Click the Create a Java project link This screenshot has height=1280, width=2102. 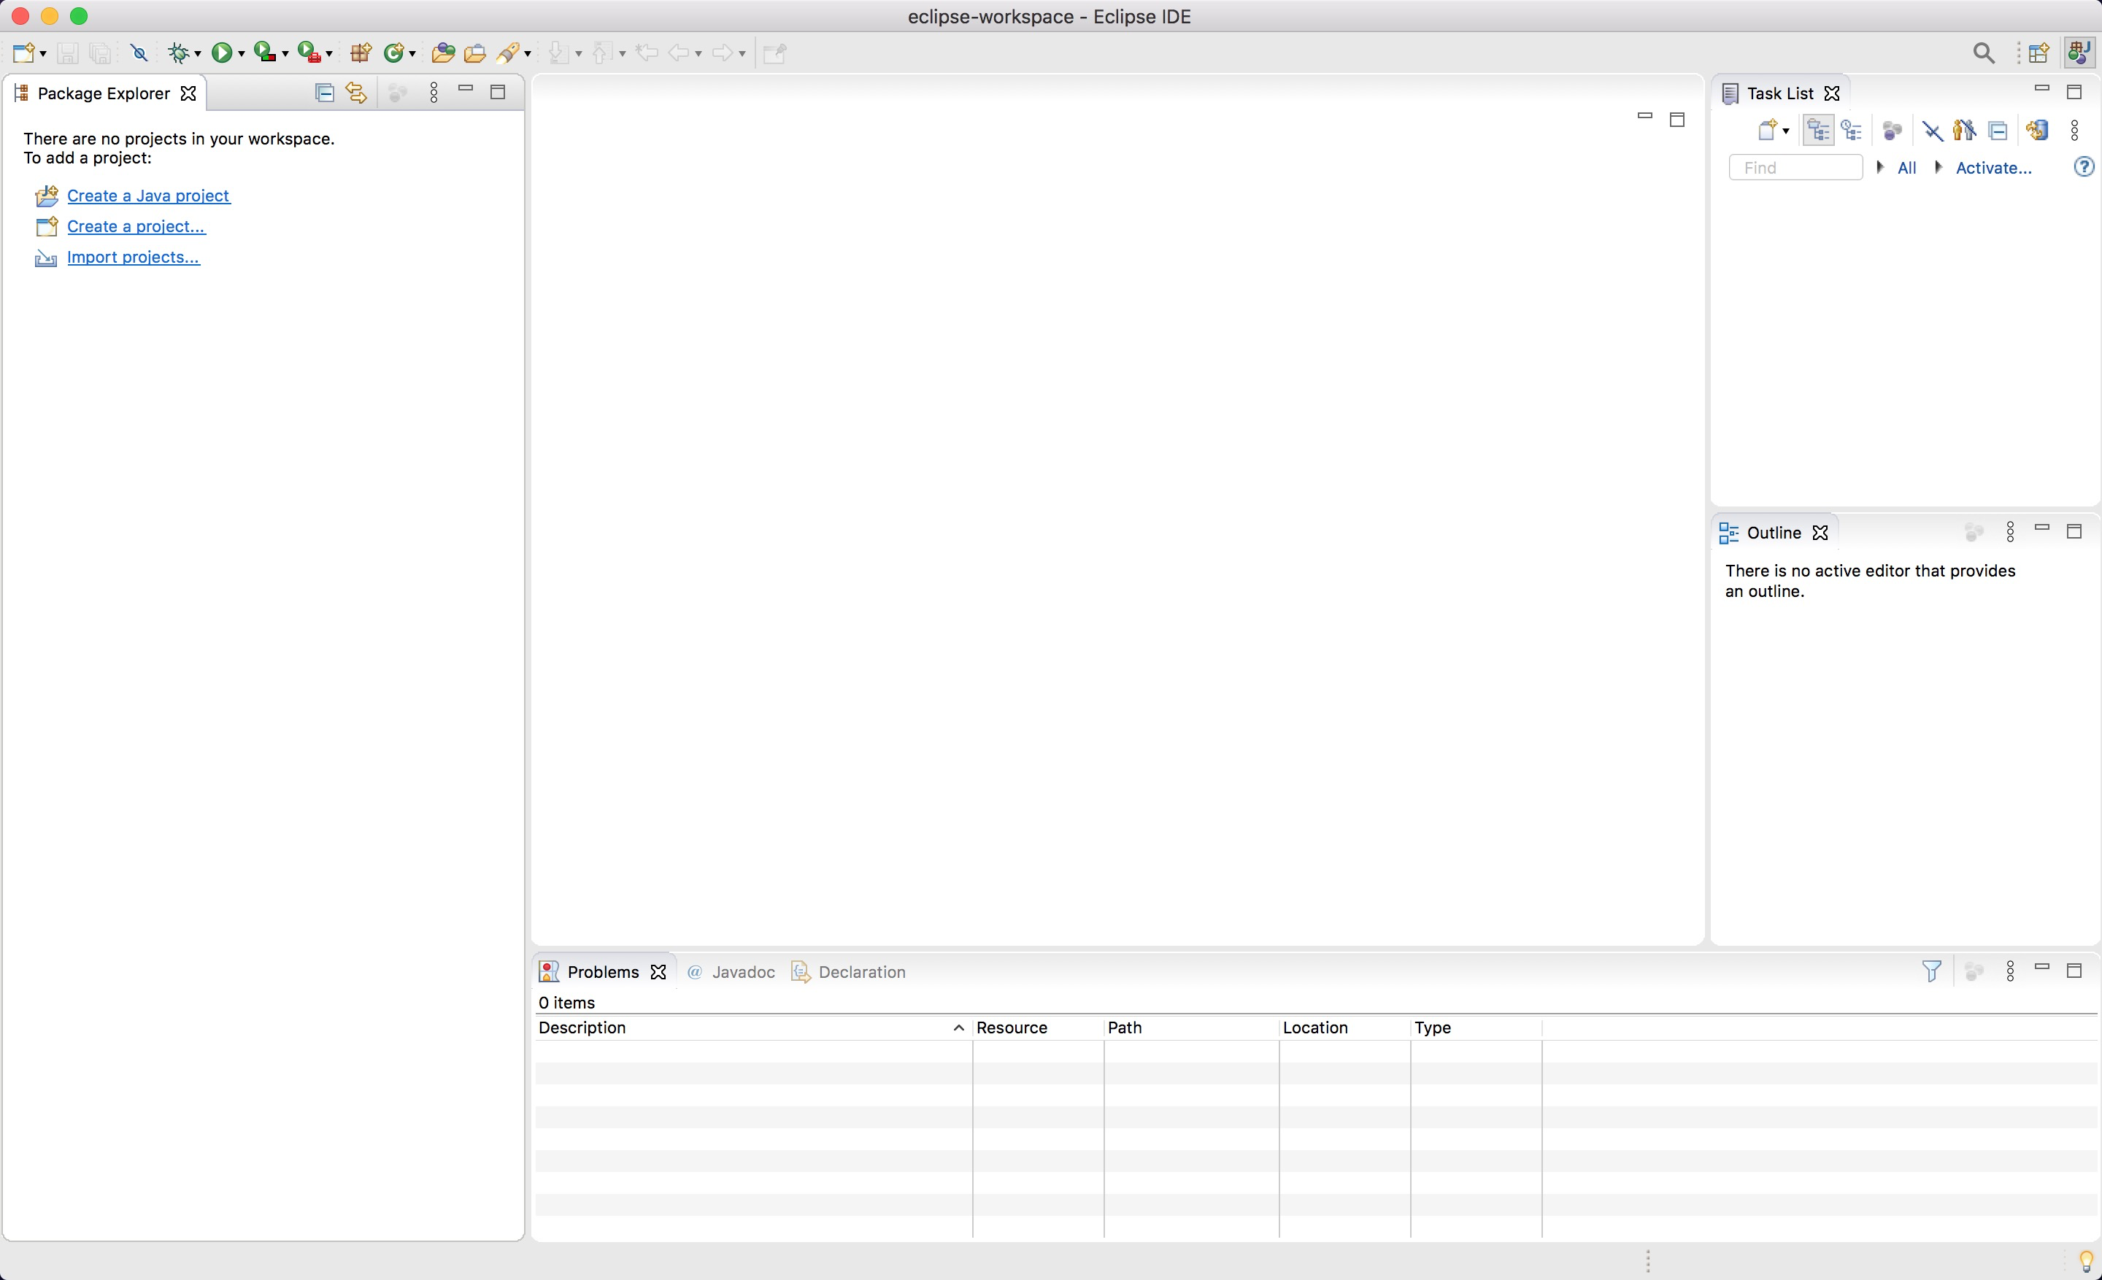click(x=148, y=196)
